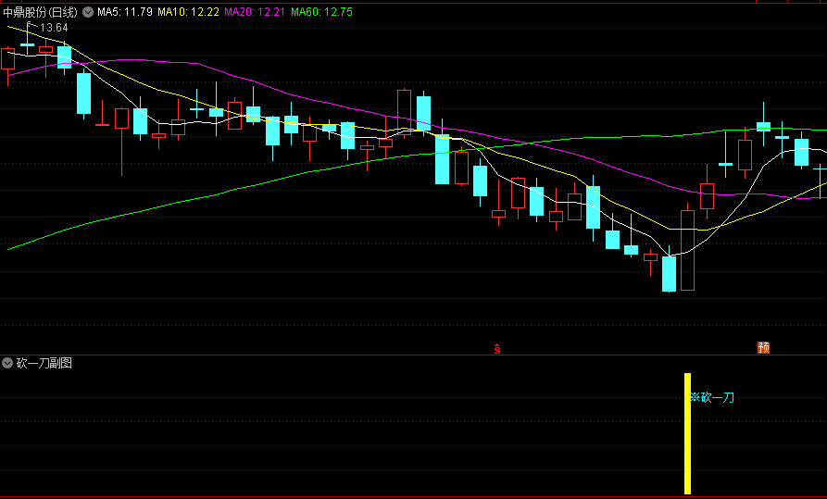Open the 预 forecast marker icon
Screen dimensions: 827x499
[x=763, y=347]
